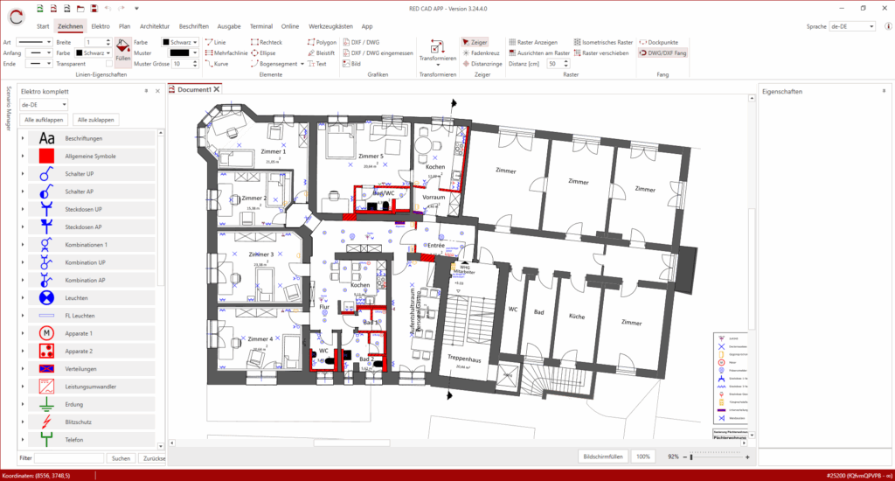The width and height of the screenshot is (895, 481).
Task: Switch to the Architektur tab
Action: 155,26
